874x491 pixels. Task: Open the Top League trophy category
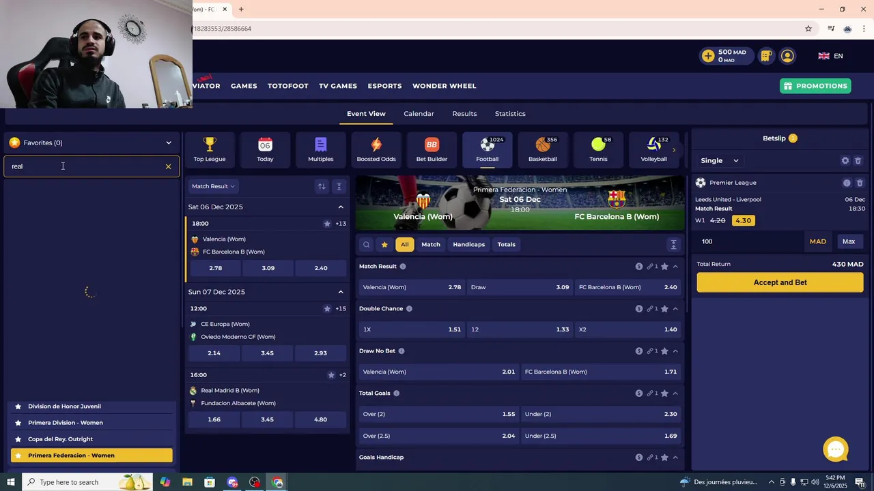209,149
